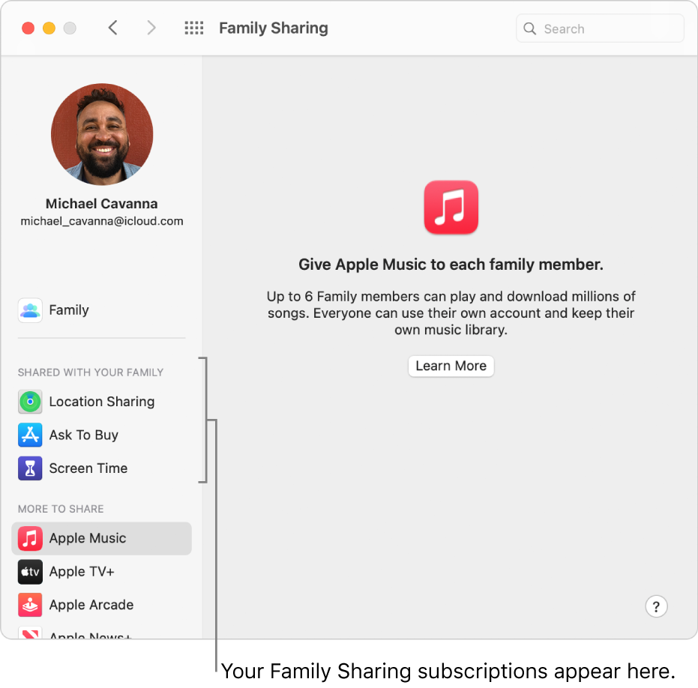Focus the Search field
Image resolution: width=698 pixels, height=688 pixels.
tap(600, 28)
